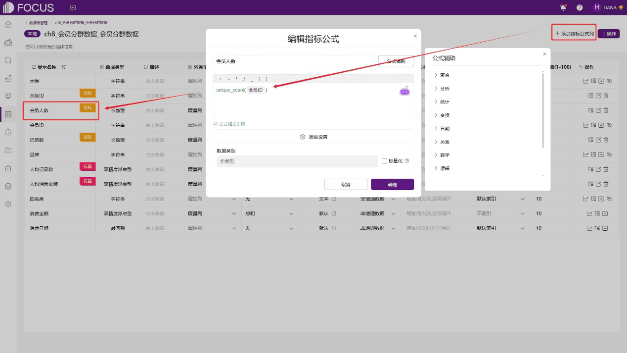
Task: Click 取消 to cancel formula editing
Action: (346, 185)
